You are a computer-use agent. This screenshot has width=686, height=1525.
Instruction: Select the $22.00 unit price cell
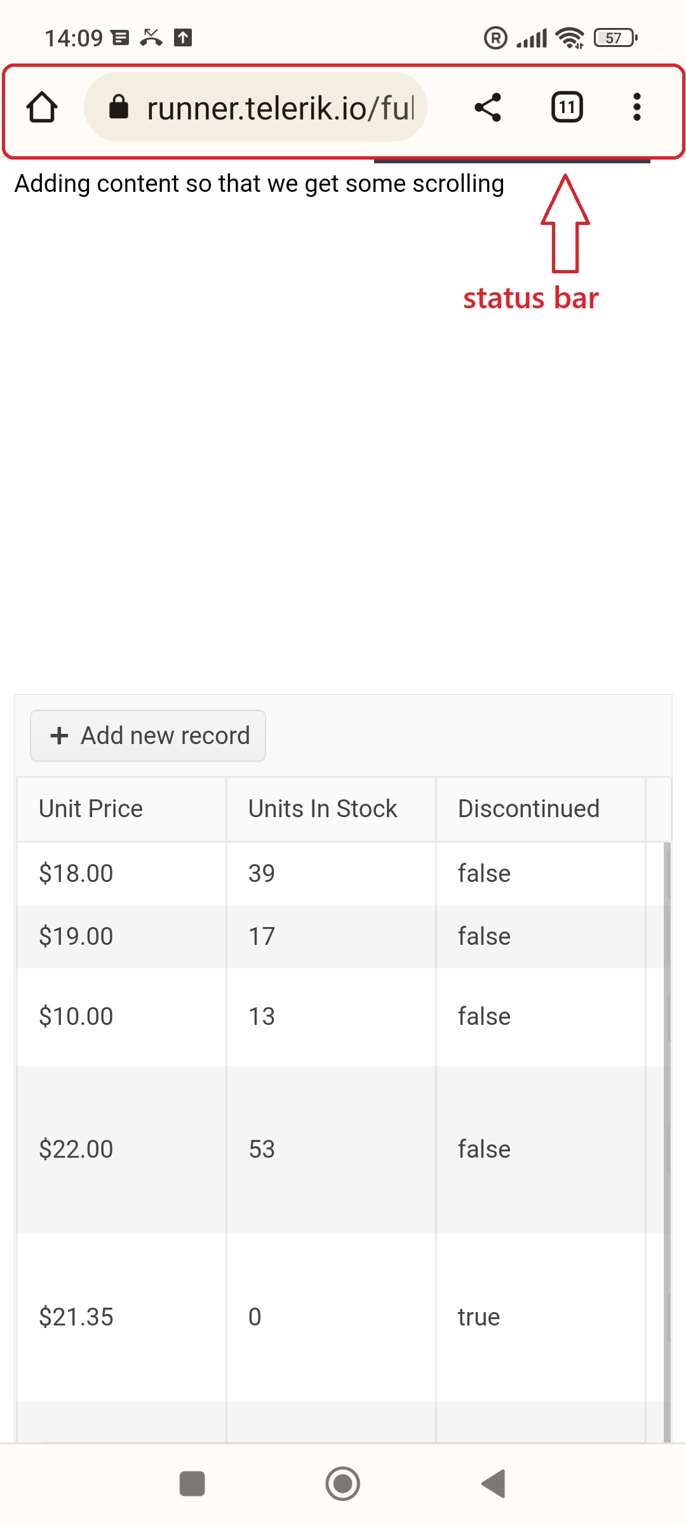coord(76,1149)
